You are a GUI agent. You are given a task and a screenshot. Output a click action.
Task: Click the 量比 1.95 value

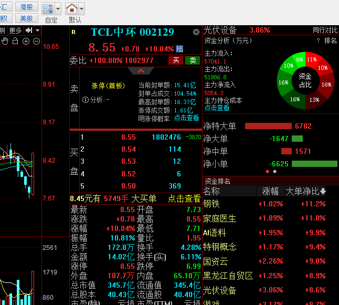coord(194,238)
